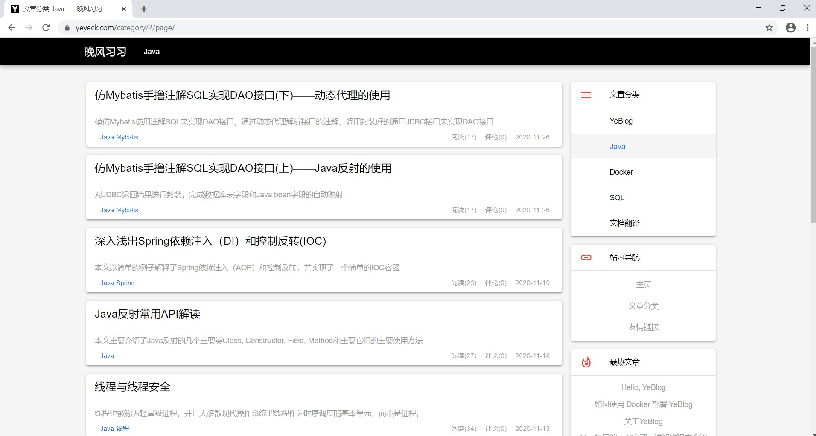
Task: Click the browser back arrow
Action: [12, 28]
